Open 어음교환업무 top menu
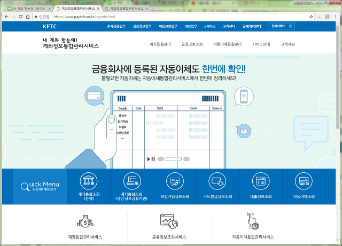Viewport: 342px width, 246px height. 168,26
